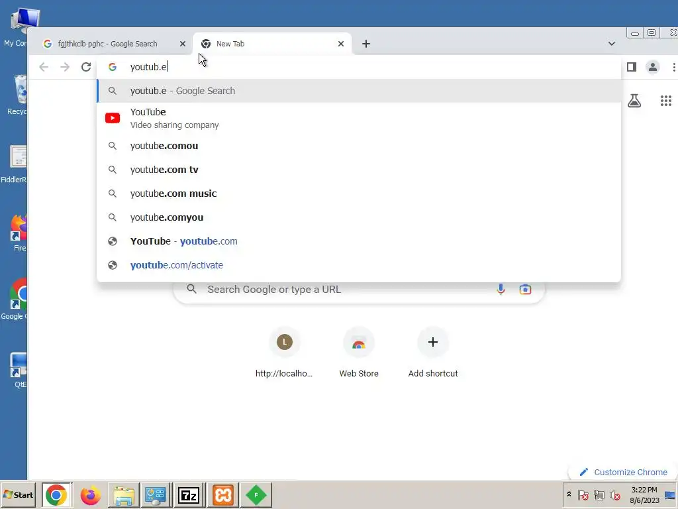Open the youtube.com/activate suggestion
Screen dimensions: 678x509
pyautogui.click(x=359, y=265)
